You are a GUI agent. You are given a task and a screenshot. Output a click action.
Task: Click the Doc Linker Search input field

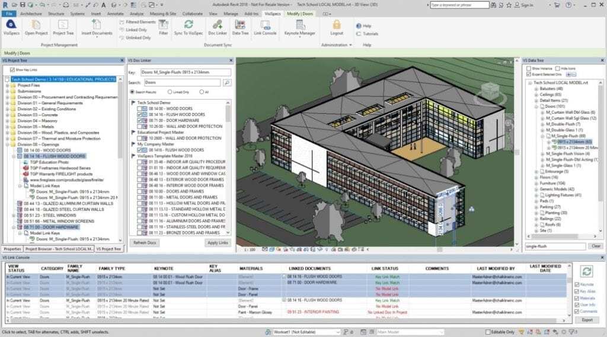point(182,82)
